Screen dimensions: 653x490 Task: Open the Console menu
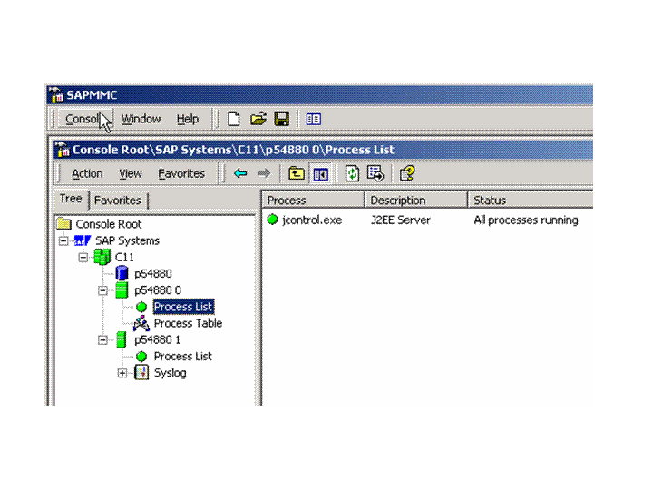click(x=85, y=119)
